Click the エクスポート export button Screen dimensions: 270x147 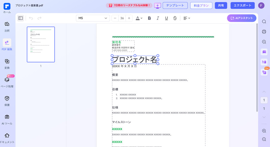pos(242,5)
